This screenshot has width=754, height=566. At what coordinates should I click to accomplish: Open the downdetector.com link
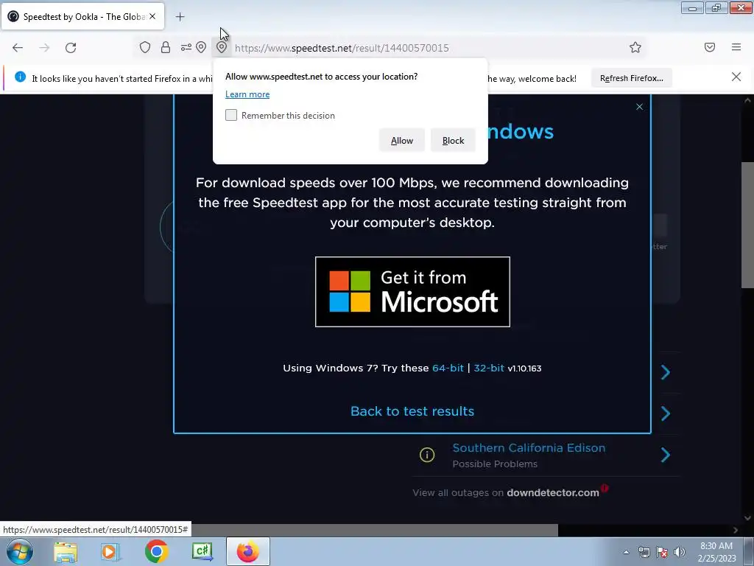pos(552,493)
